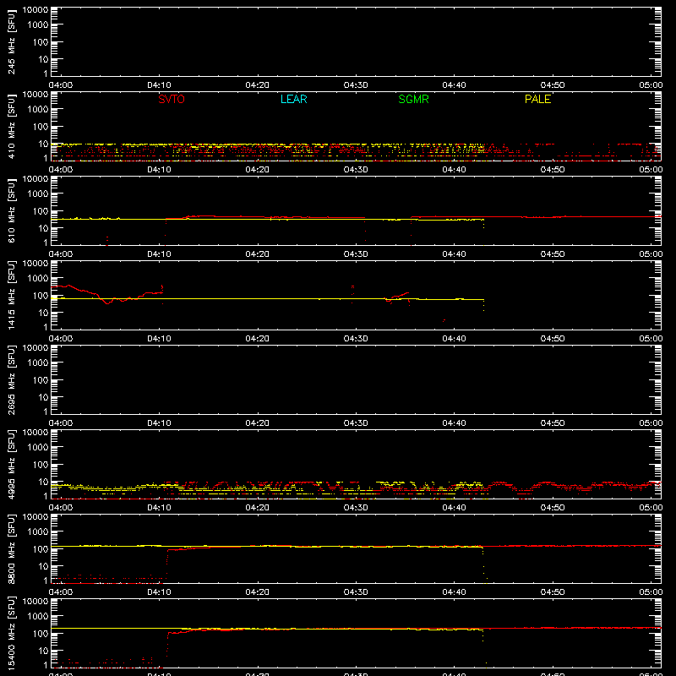The image size is (676, 676).
Task: Click 05:00 time label of 610 MHz plot
Action: click(651, 254)
